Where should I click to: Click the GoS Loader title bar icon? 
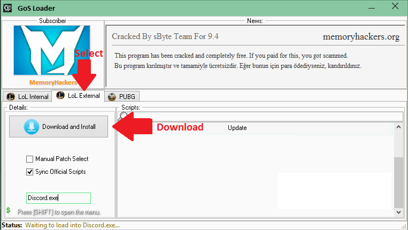7,8
